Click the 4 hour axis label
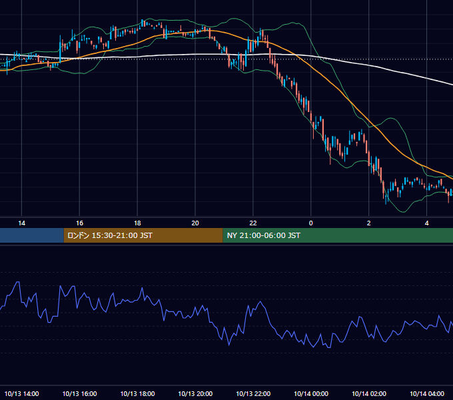453x400 pixels. [427, 223]
